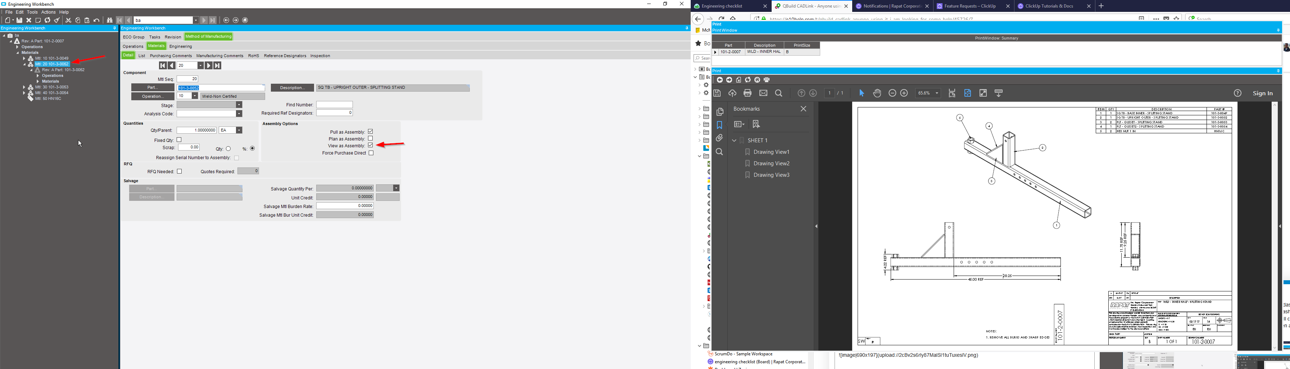Screen dimensions: 1290x369
Task: Switch to the Manufacturing Comments tab
Action: [x=220, y=56]
